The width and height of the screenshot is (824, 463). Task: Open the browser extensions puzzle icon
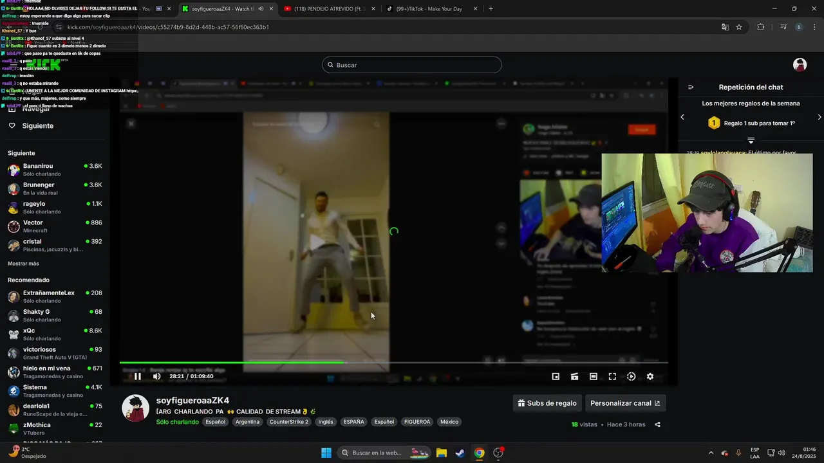click(760, 27)
